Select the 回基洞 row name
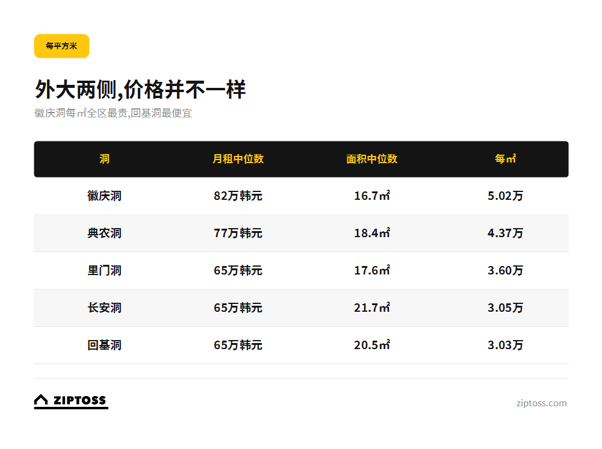Image resolution: width=602 pixels, height=449 pixels. click(104, 345)
